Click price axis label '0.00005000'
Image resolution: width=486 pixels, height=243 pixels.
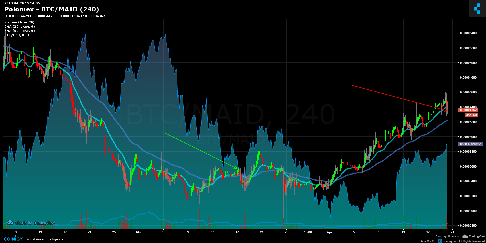(468, 63)
